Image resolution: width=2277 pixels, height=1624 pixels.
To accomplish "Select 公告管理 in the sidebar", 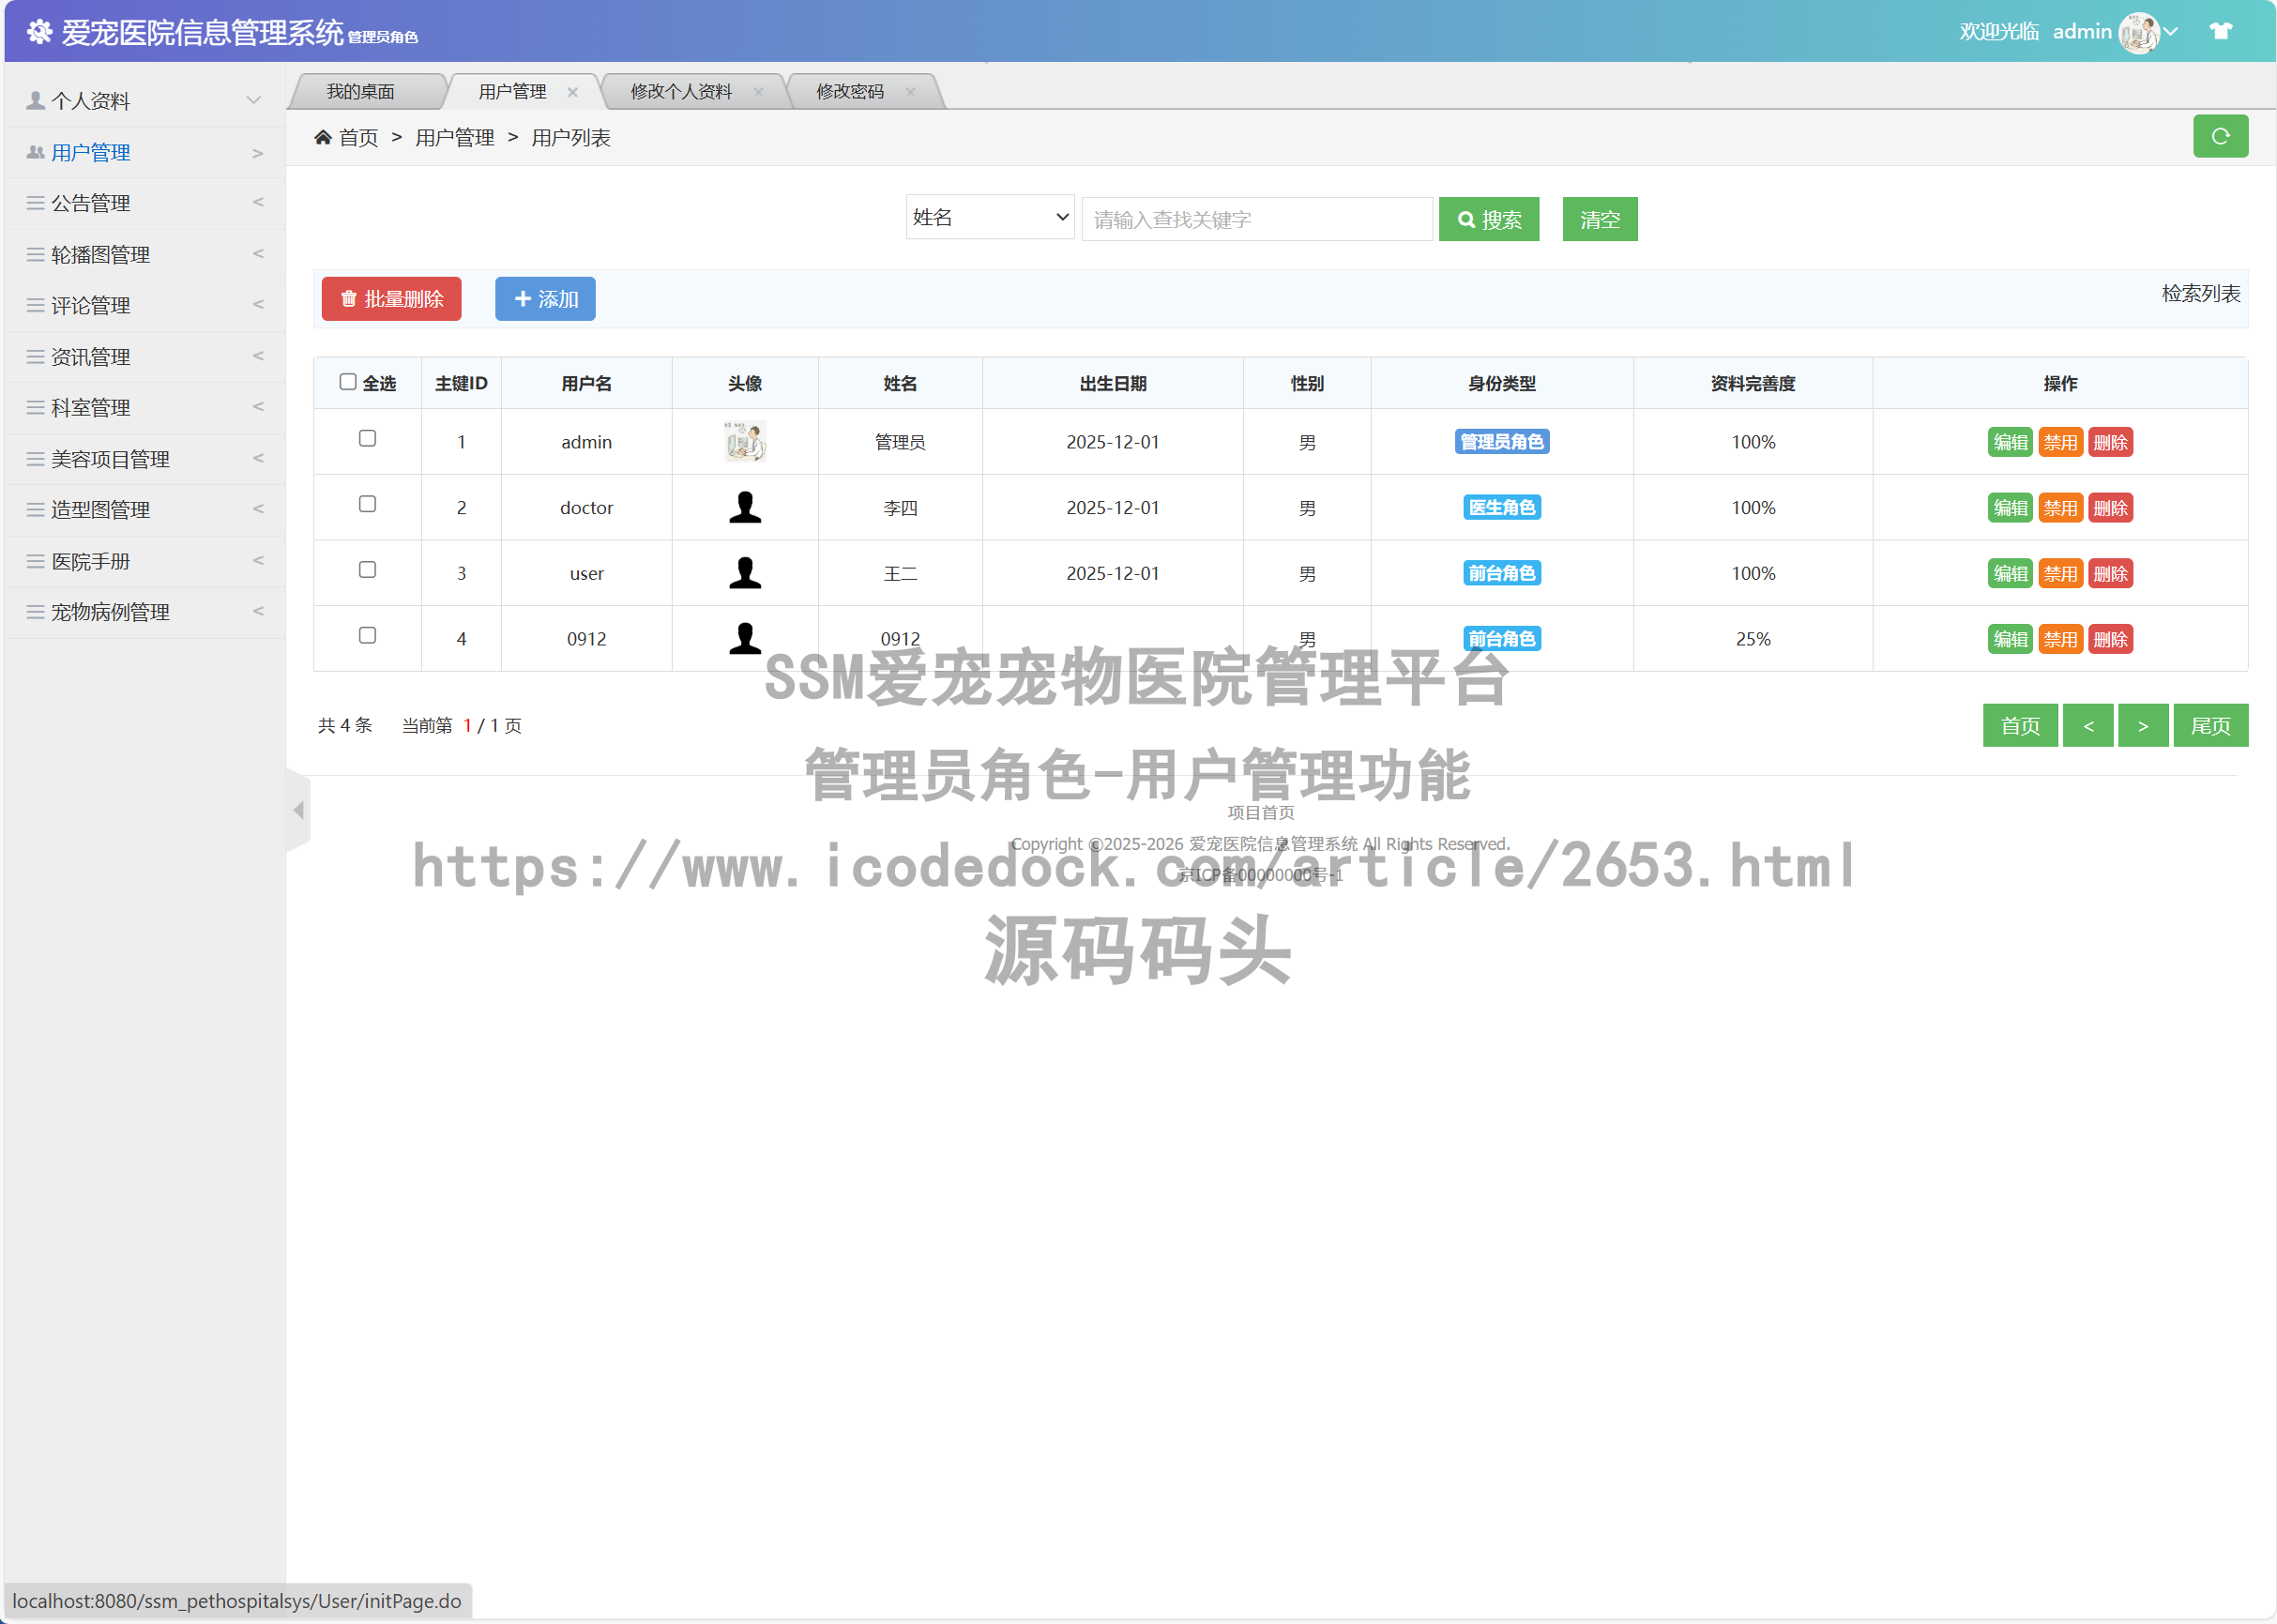I will point(90,203).
